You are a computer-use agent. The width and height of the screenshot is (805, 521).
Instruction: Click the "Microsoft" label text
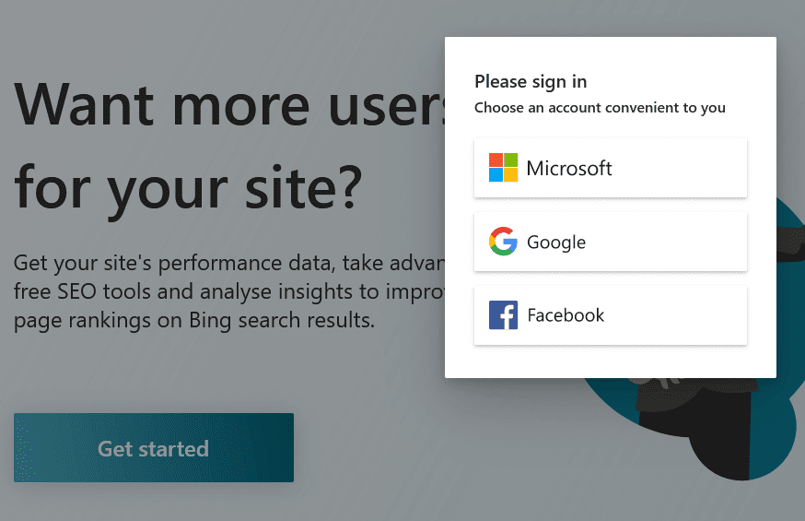tap(569, 169)
